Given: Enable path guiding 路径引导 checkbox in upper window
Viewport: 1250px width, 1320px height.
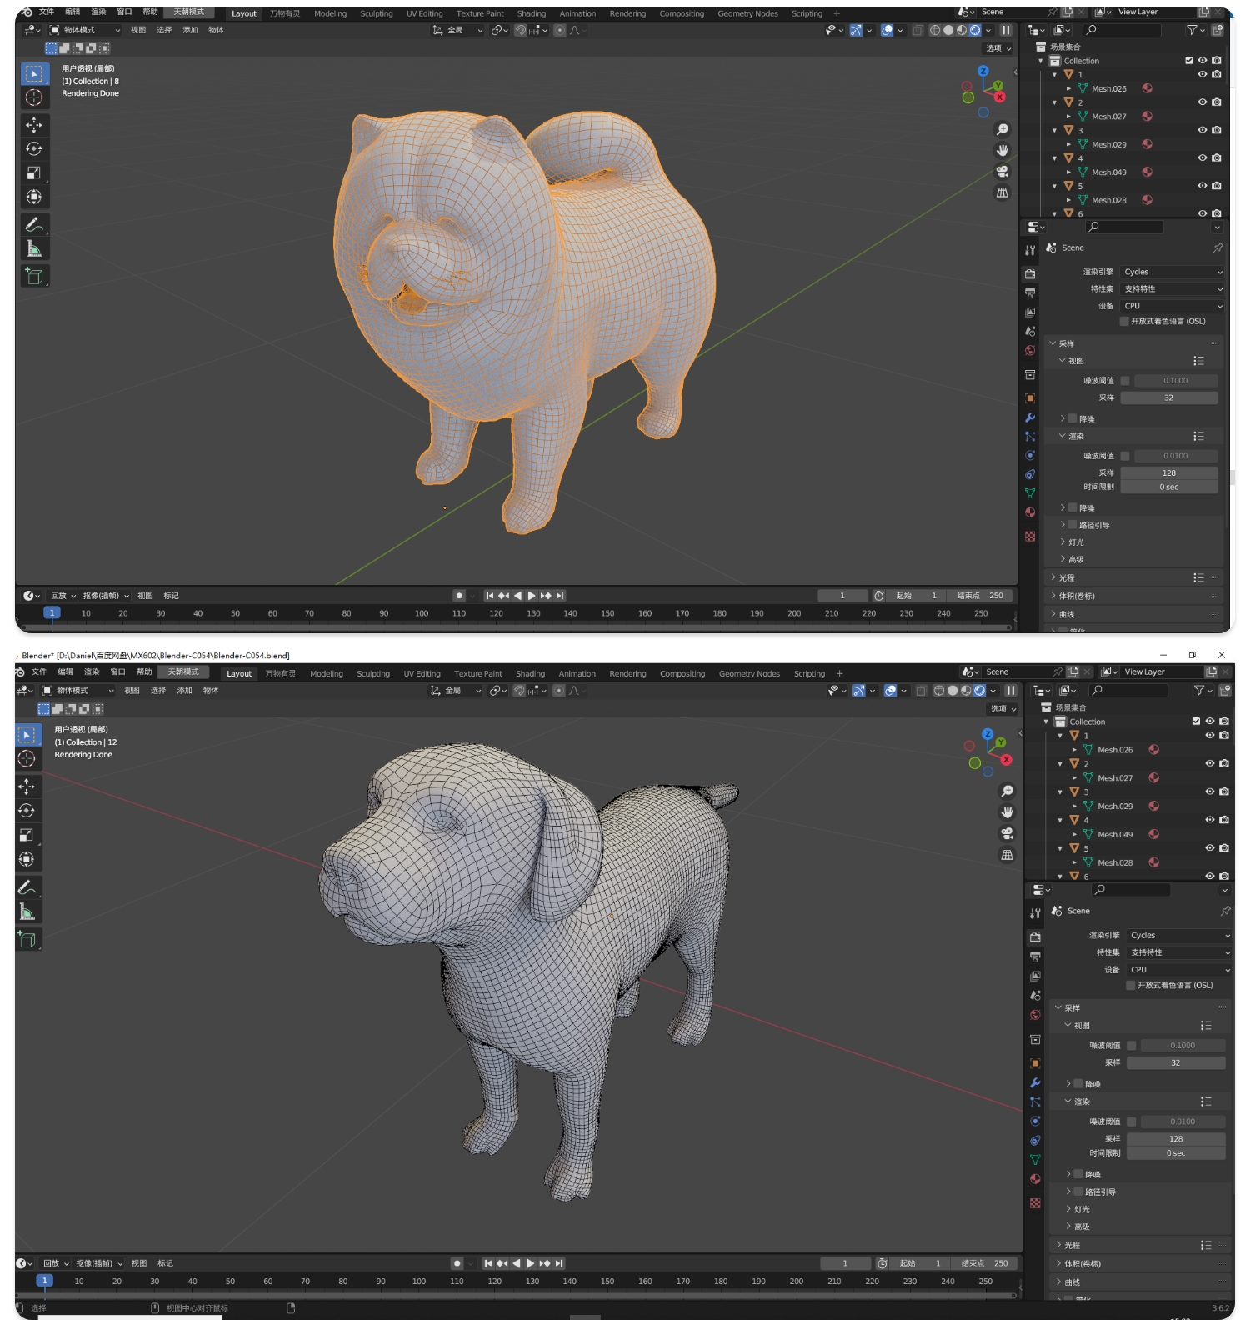Looking at the screenshot, I should (1072, 525).
